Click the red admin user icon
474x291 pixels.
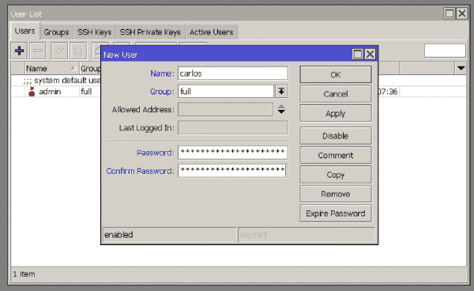[x=32, y=92]
